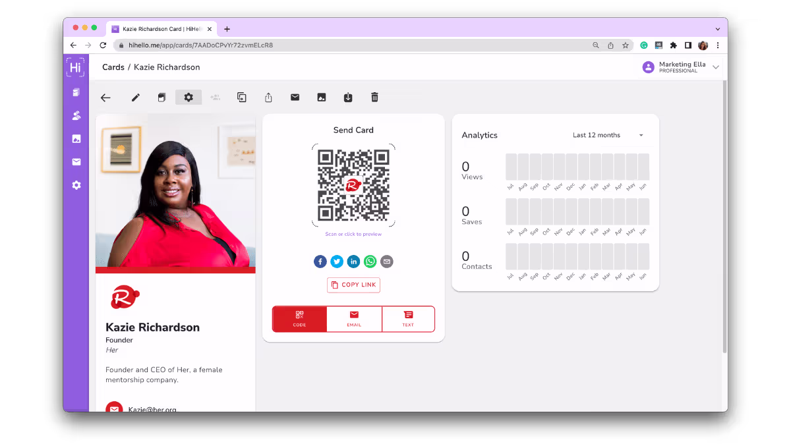Reload the page in browser
Image resolution: width=791 pixels, height=446 pixels.
103,45
